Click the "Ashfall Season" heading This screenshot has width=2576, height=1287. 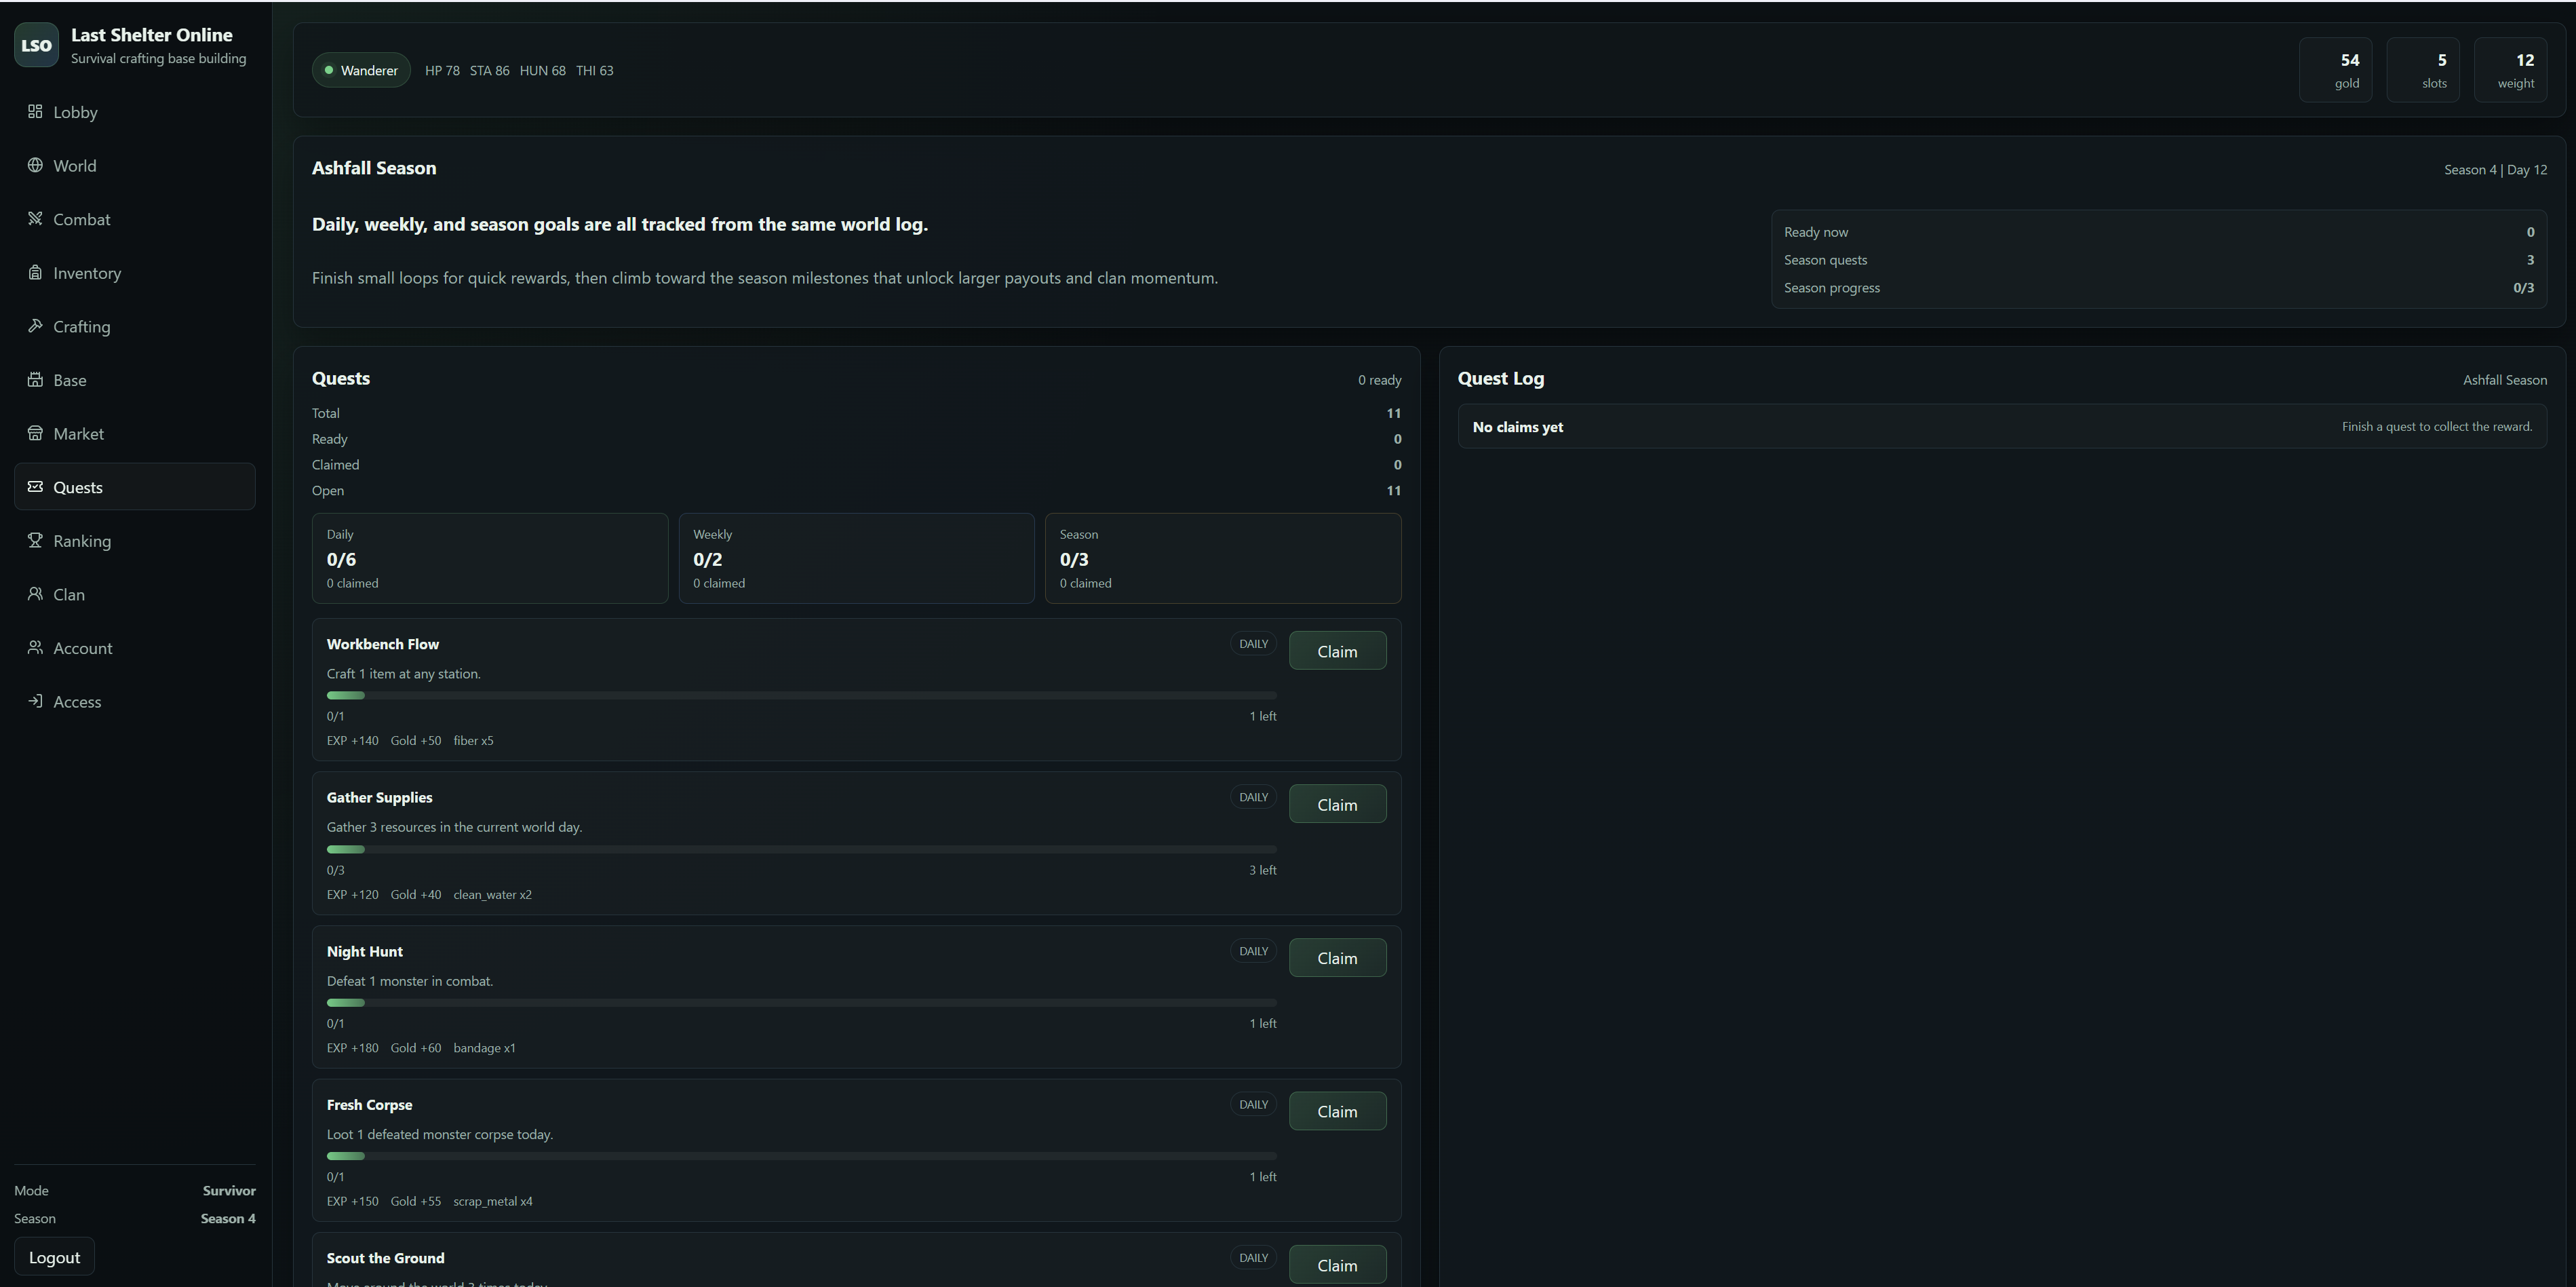pos(374,168)
